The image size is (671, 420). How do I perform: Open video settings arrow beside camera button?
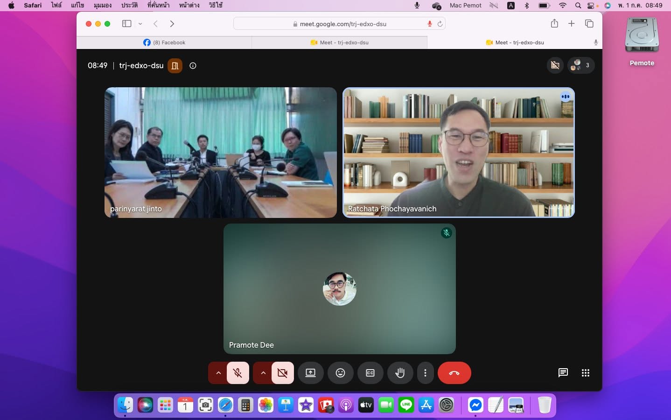[x=263, y=373]
